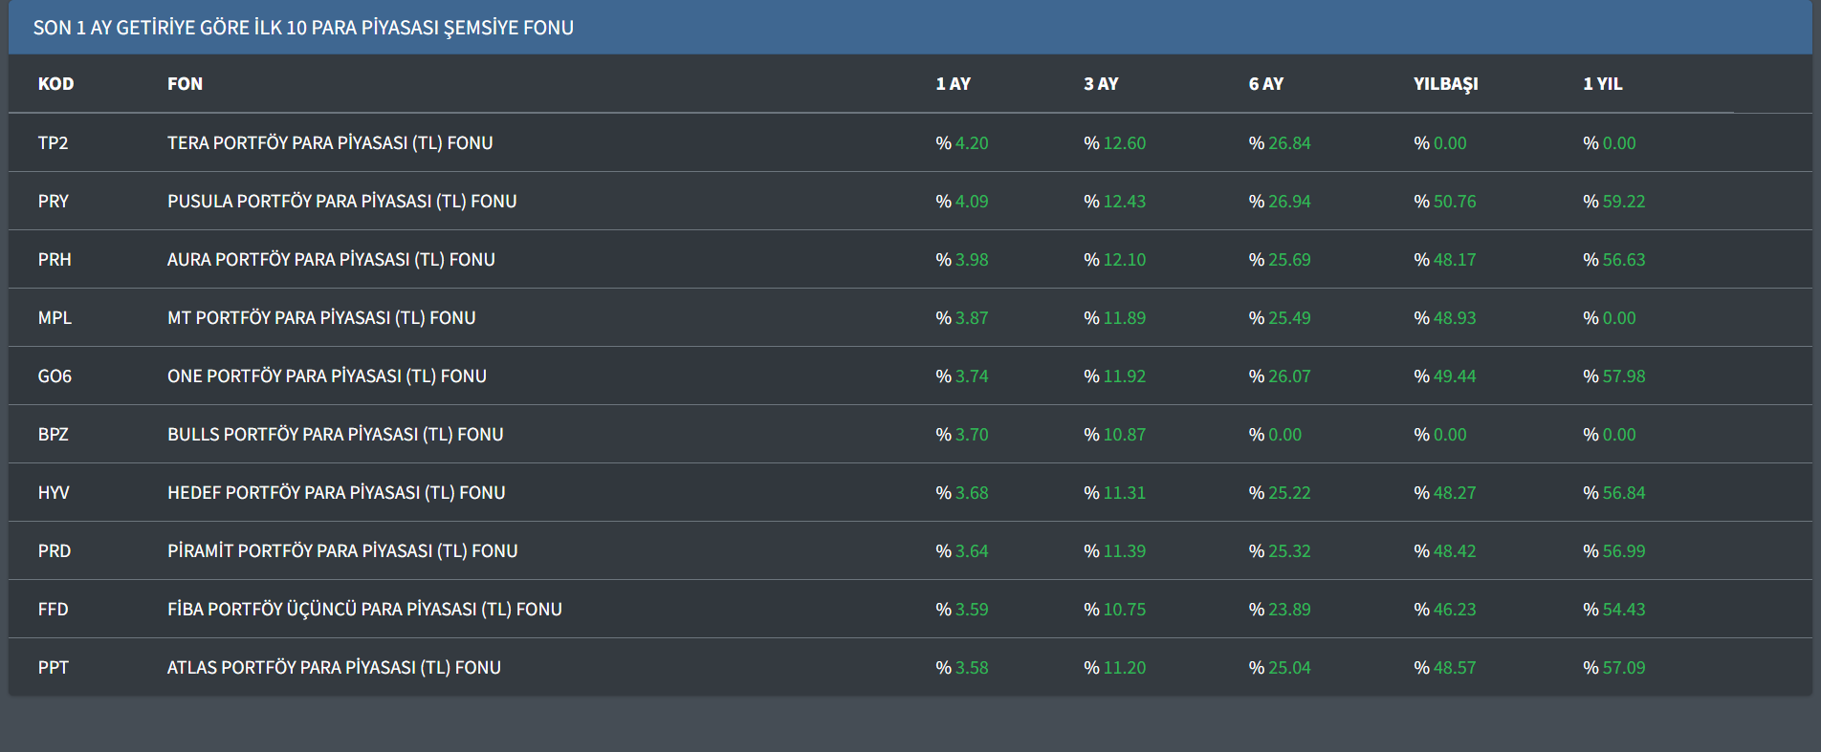Click the FON column header

point(185,84)
